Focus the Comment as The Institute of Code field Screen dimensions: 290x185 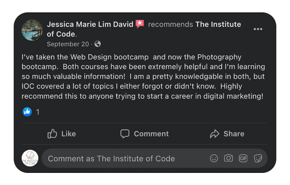point(121,159)
